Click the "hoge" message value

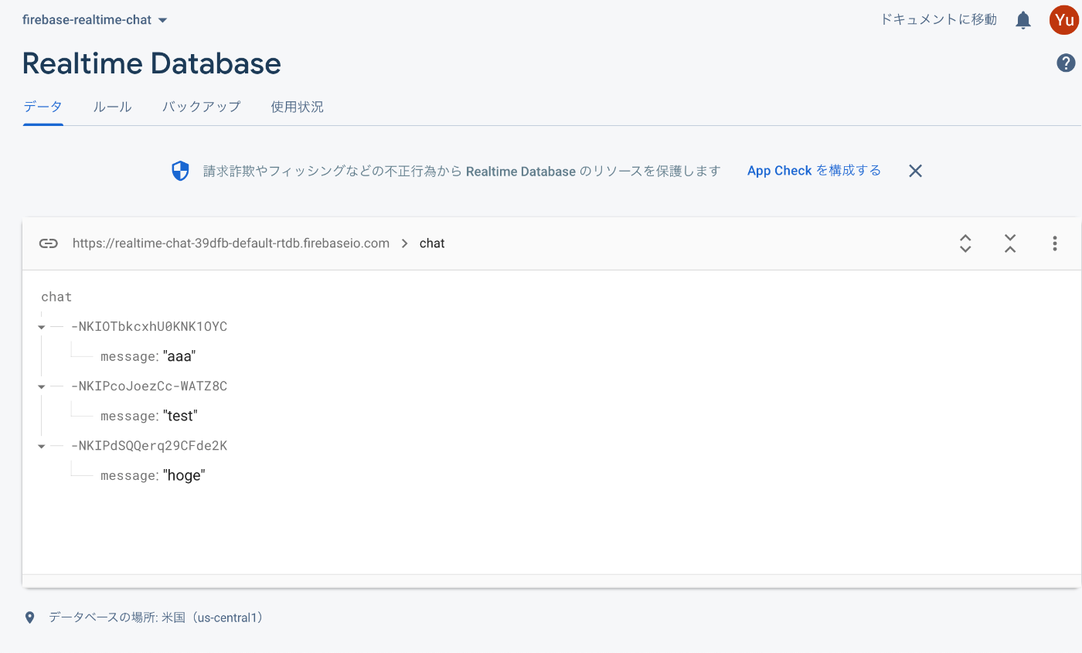click(x=184, y=475)
